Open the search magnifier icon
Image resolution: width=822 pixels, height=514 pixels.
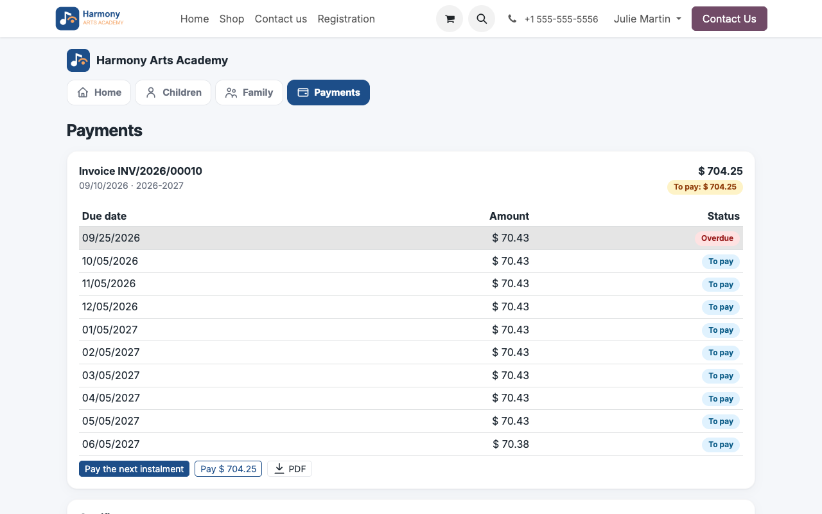[482, 19]
